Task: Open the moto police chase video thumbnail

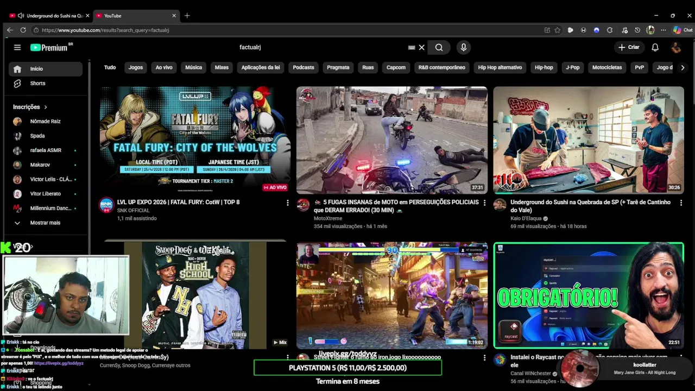Action: [x=391, y=140]
